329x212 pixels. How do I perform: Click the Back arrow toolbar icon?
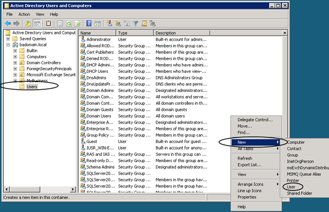(8, 24)
